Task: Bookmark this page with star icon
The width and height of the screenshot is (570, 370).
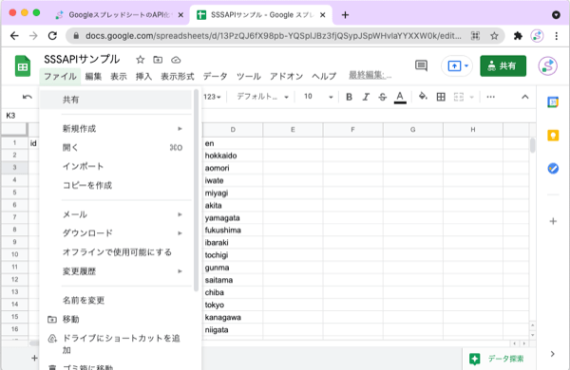Action: point(494,36)
